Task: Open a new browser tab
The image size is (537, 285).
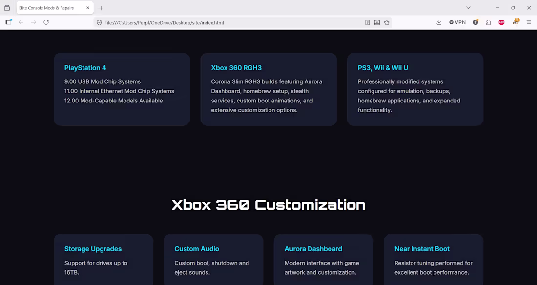Action: click(101, 8)
